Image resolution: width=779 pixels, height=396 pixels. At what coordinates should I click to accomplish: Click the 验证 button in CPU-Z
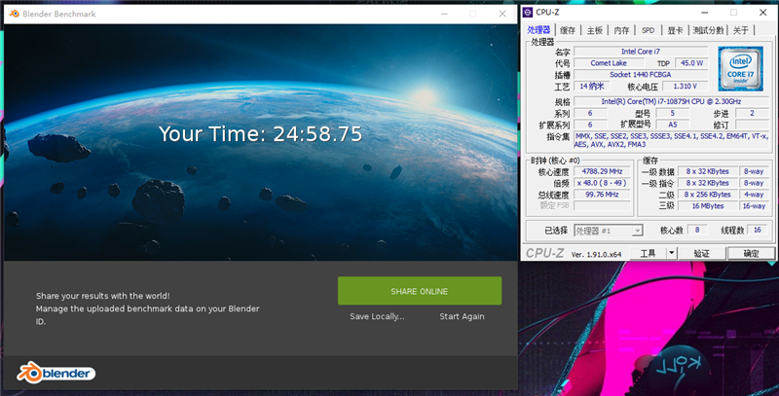tap(701, 254)
